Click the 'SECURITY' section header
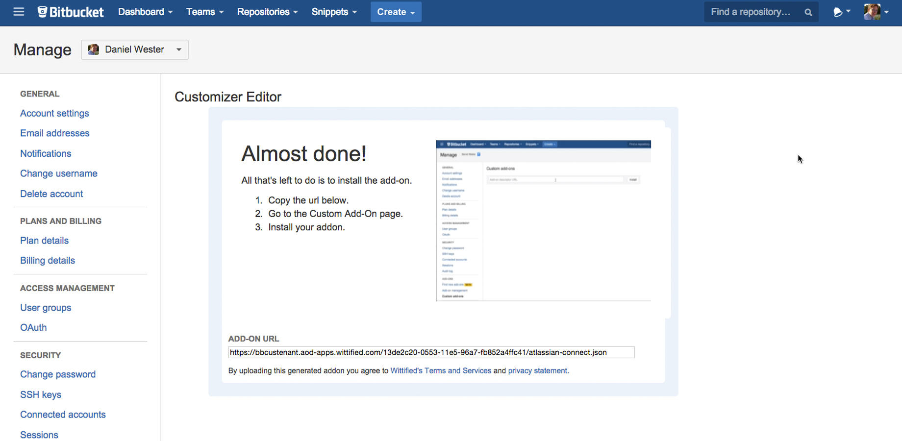Viewport: 902px width, 441px height. tap(40, 355)
